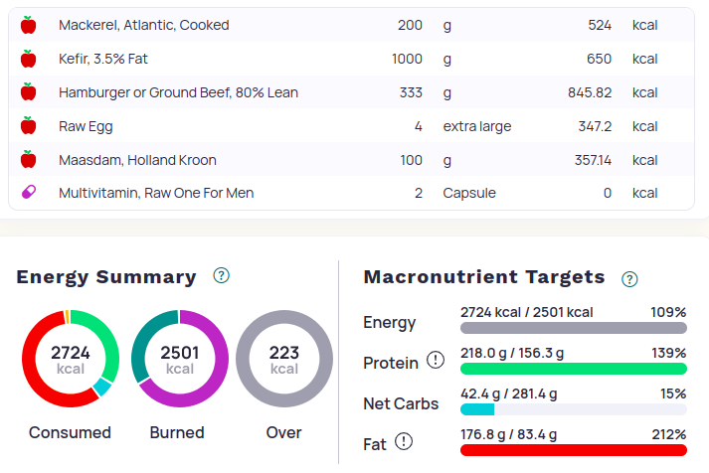Click the Protein warning exclamation icon
The width and height of the screenshot is (709, 473).
point(436,361)
